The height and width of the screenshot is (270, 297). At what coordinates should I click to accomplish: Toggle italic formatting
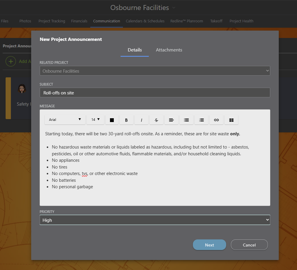click(x=141, y=120)
